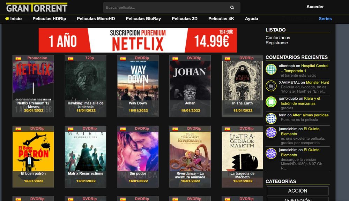The width and height of the screenshot is (349, 201).
Task: Open the Películas 4K menu
Action: click(221, 19)
